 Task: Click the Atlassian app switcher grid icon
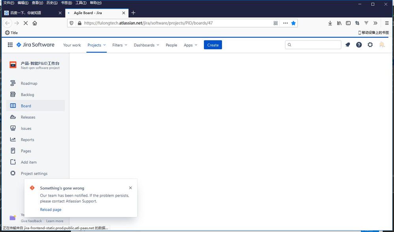[10, 44]
